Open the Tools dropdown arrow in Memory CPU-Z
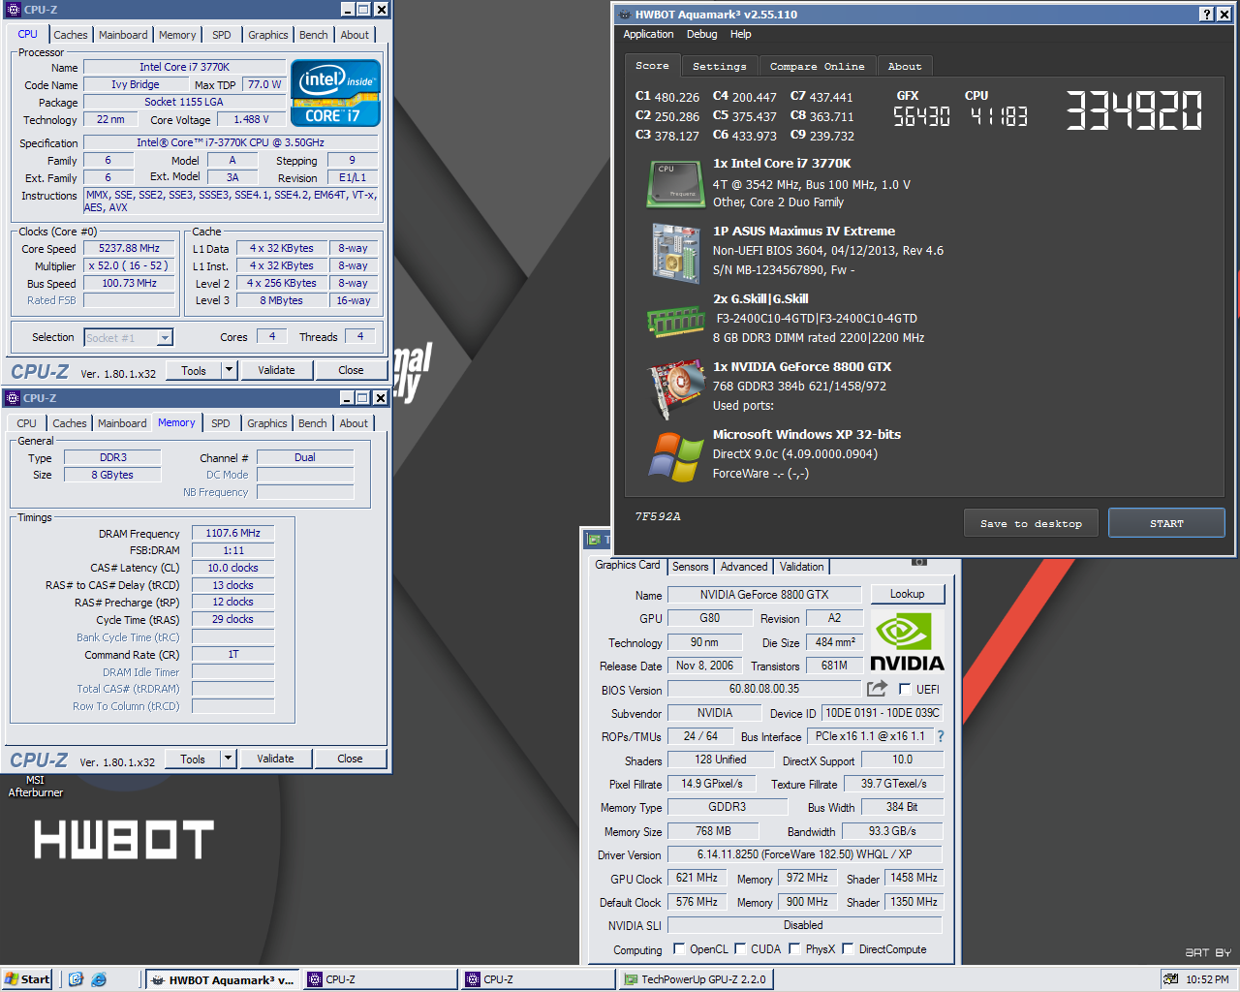Image resolution: width=1240 pixels, height=992 pixels. point(228,759)
